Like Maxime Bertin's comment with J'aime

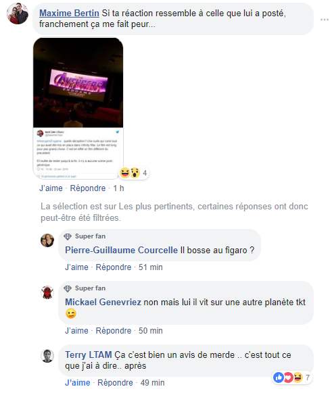click(51, 188)
